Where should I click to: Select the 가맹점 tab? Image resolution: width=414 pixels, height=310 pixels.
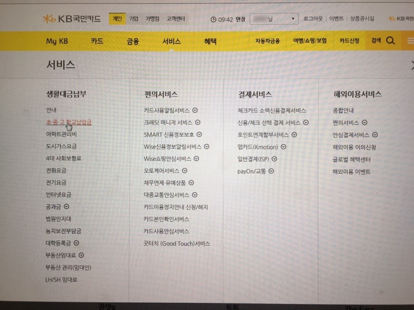[x=152, y=19]
